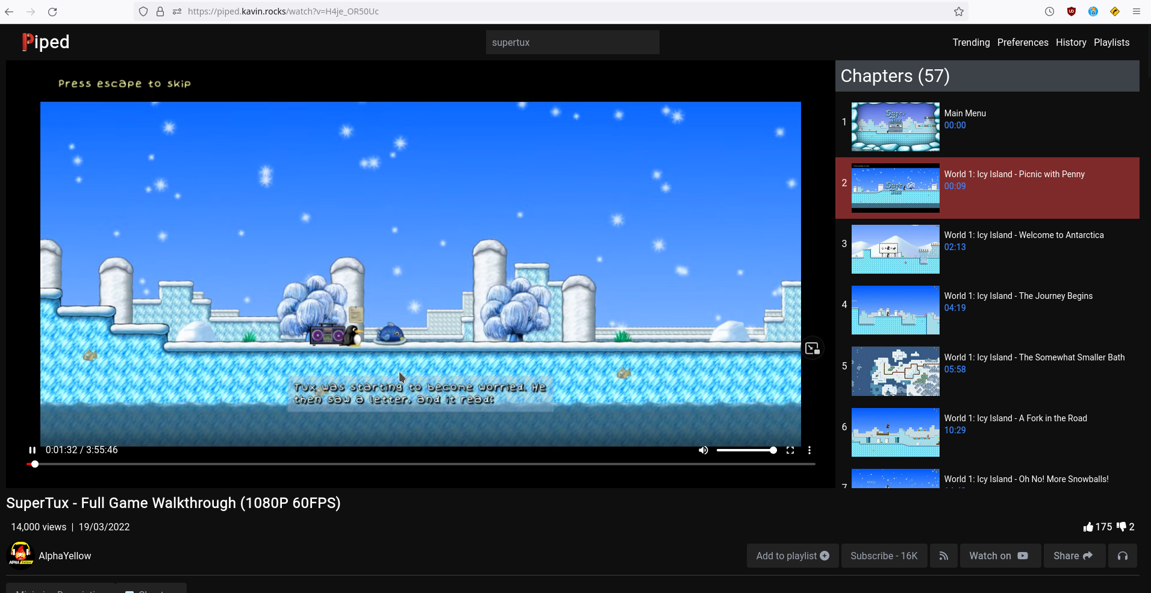Adjust the volume slider in player controls

746,450
